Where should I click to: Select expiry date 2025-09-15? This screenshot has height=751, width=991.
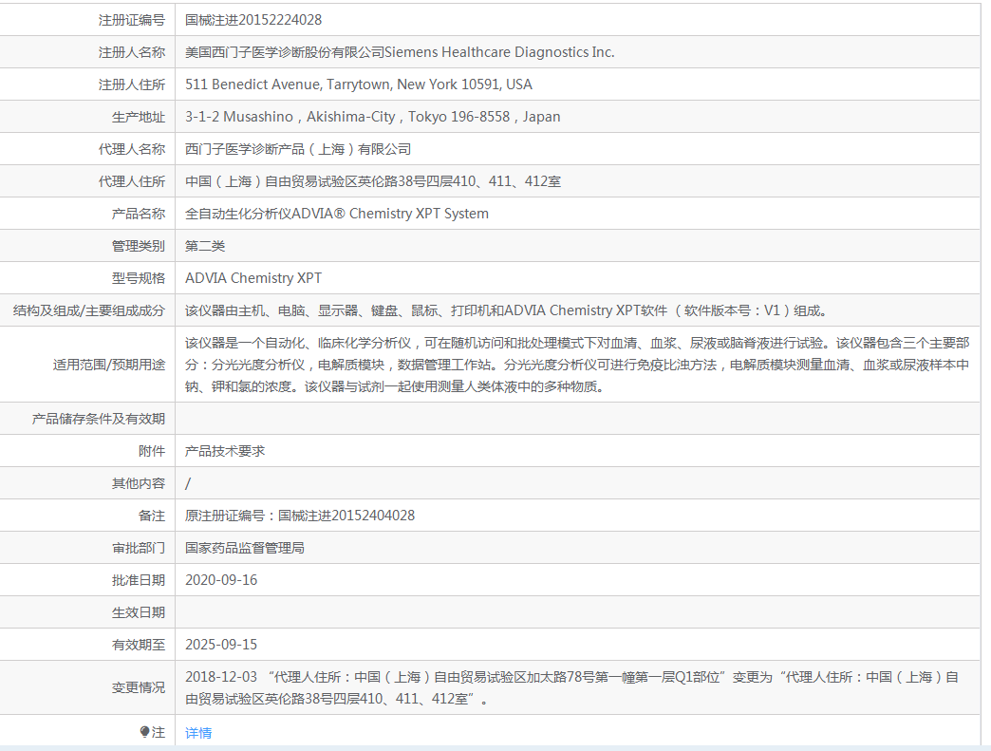tap(221, 644)
